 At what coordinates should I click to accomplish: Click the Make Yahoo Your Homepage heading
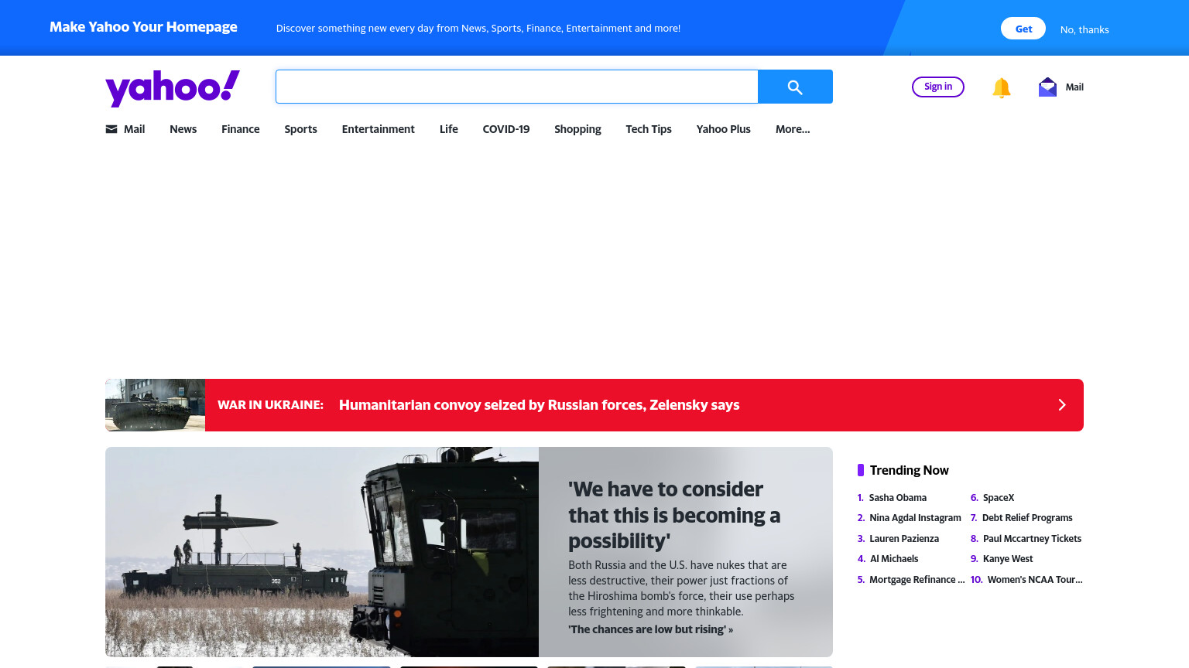[144, 27]
